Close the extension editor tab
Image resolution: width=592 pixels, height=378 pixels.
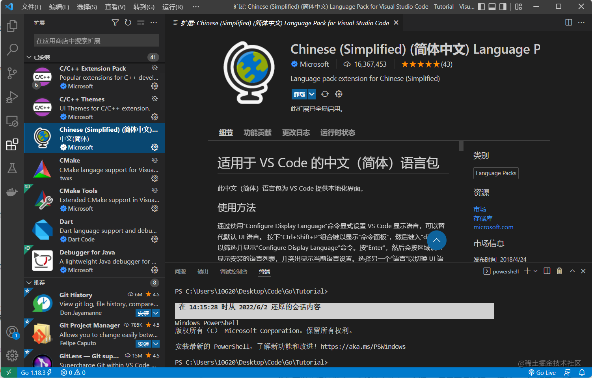pos(396,23)
